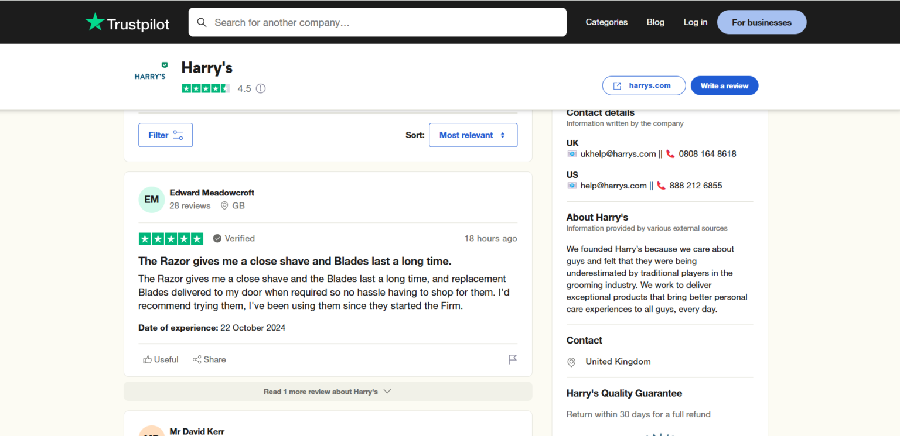Click the UK phone number 0808 164 8618
The image size is (900, 436).
pyautogui.click(x=707, y=154)
